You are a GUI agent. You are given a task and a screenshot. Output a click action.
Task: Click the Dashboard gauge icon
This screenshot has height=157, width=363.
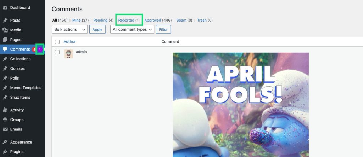click(5, 8)
